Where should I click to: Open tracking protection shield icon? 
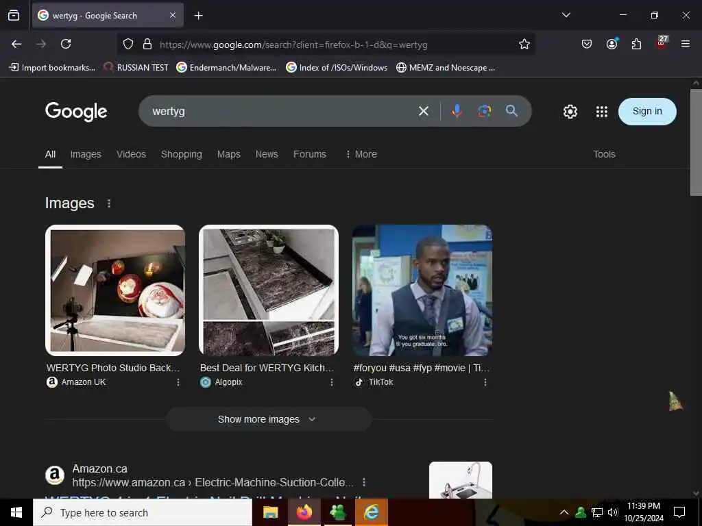(x=128, y=44)
